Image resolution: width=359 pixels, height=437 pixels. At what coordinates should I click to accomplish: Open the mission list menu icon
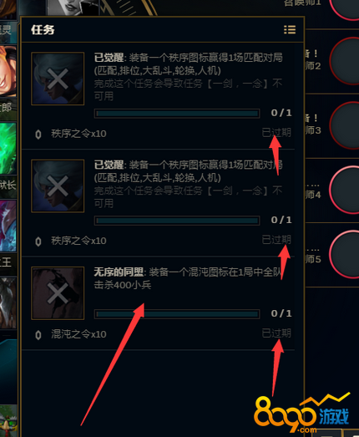(290, 29)
